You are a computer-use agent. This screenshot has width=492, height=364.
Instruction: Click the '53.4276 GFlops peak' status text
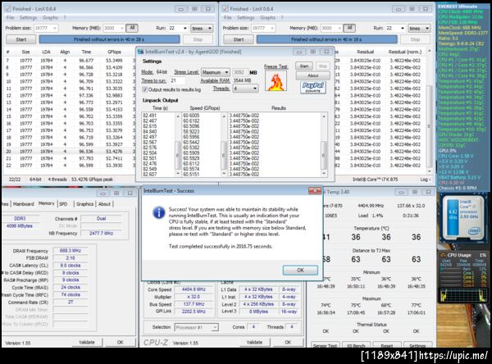point(92,180)
